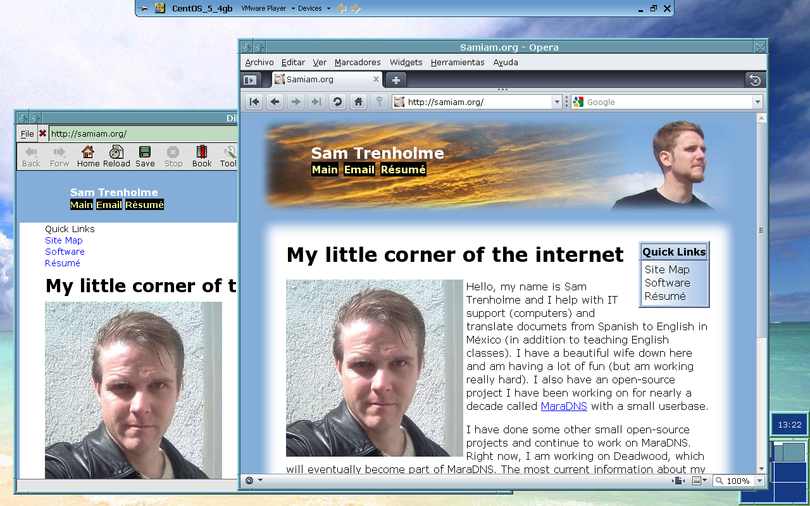
Task: Expand the Google search engine dropdown
Action: pyautogui.click(x=757, y=102)
